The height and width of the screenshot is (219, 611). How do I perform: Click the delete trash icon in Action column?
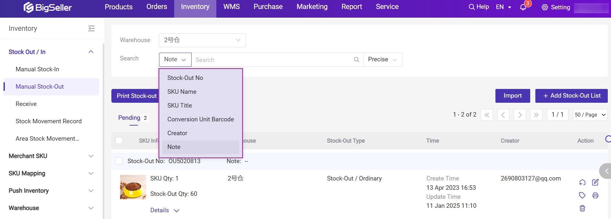coord(582,208)
